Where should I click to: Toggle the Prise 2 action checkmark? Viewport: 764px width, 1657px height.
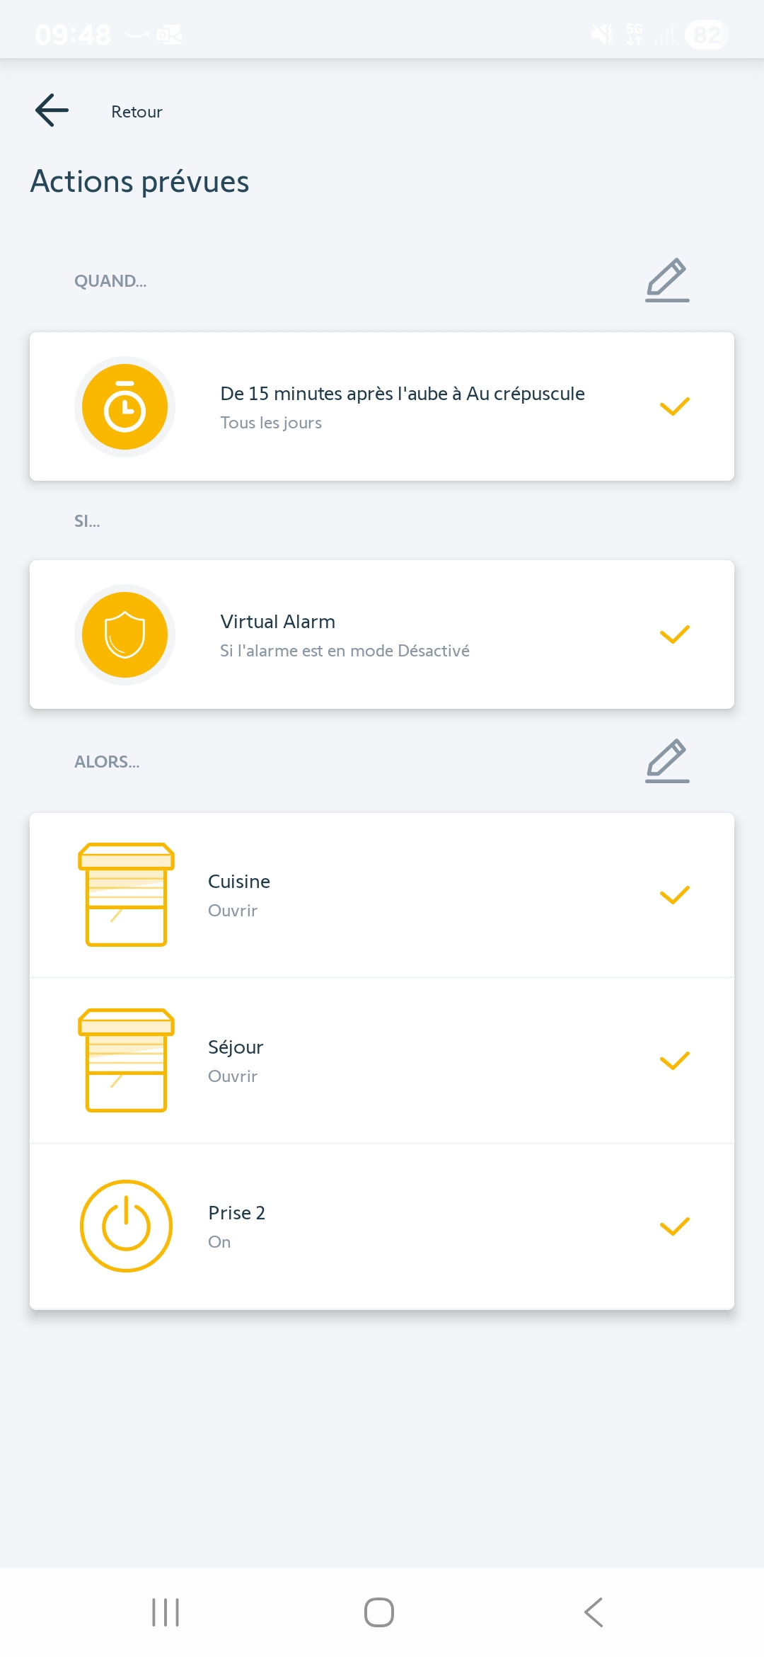(674, 1226)
